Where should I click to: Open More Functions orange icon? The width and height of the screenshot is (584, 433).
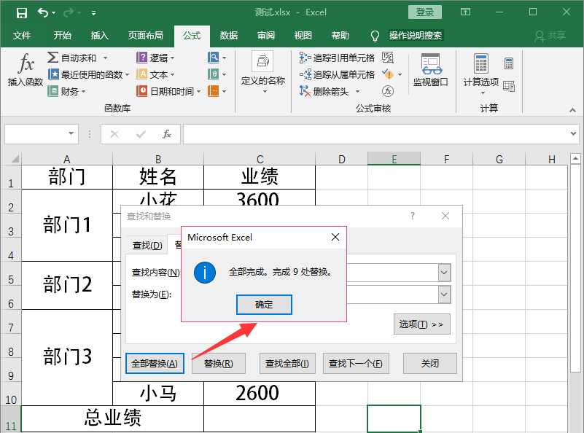[217, 91]
